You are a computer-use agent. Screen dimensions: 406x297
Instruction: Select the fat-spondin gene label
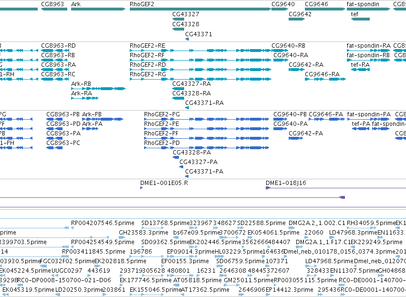pos(363,4)
